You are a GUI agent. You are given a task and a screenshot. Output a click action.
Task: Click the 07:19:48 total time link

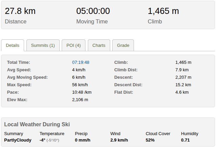click(x=81, y=62)
